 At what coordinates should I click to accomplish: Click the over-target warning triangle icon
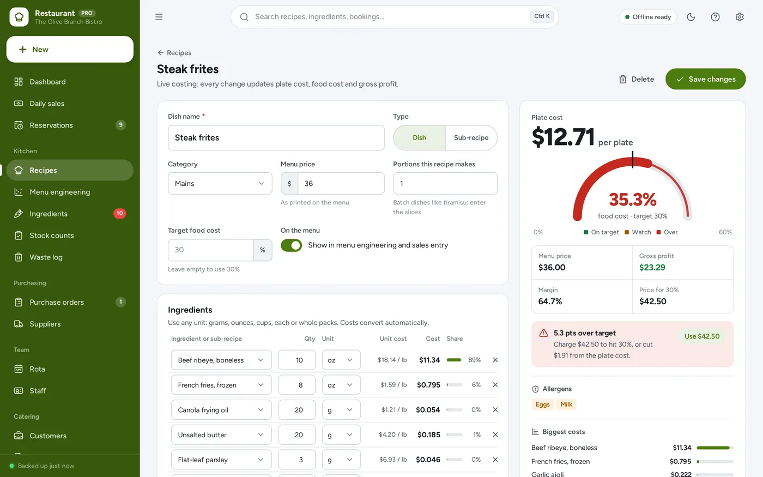543,333
